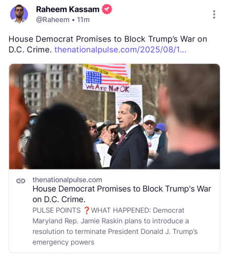Select the post text above the link

tap(108, 45)
